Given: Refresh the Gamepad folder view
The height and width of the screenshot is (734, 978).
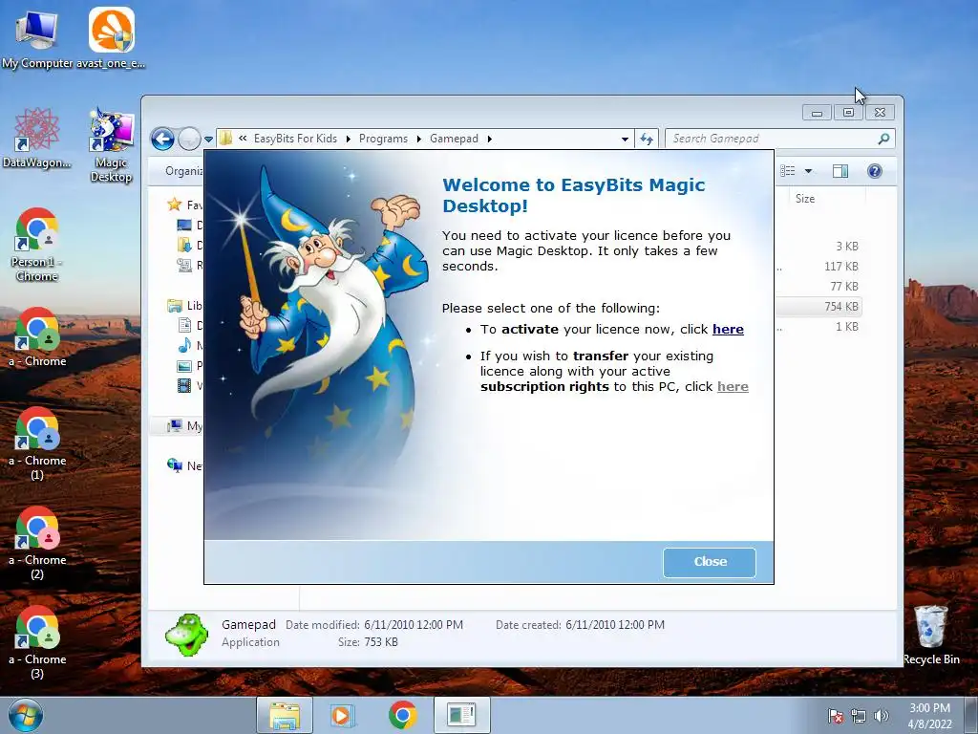Looking at the screenshot, I should tap(647, 140).
